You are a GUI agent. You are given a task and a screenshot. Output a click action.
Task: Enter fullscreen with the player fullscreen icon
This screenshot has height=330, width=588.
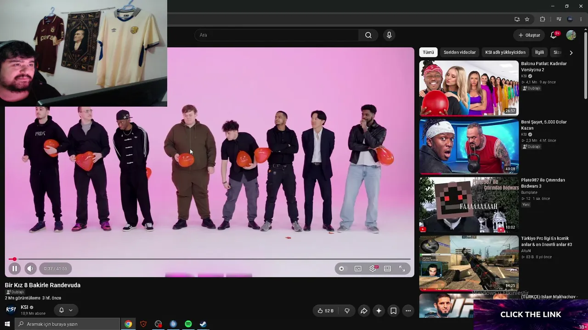402,269
